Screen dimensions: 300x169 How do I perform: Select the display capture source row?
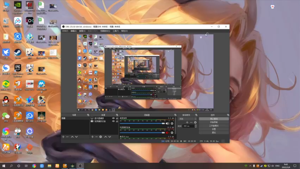tap(104, 118)
